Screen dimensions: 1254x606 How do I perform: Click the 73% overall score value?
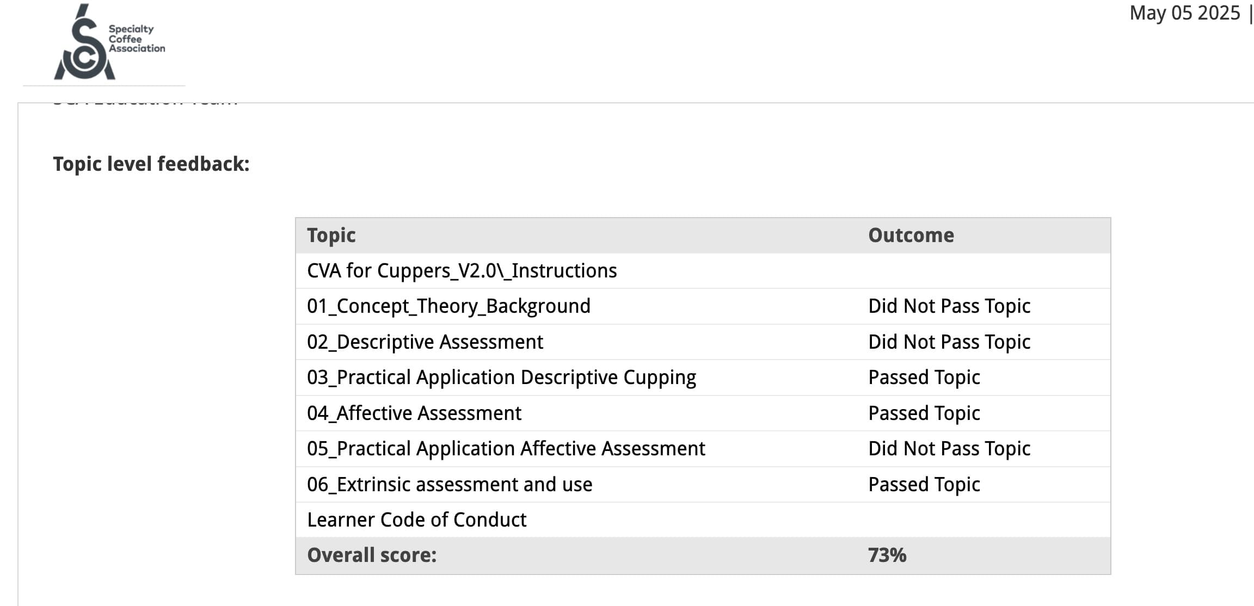pos(887,555)
